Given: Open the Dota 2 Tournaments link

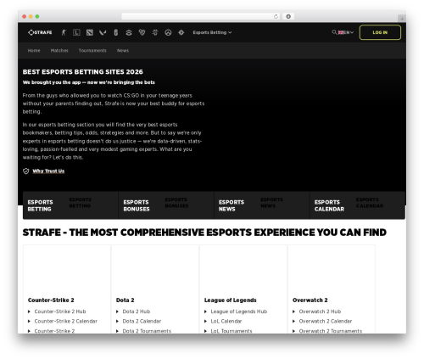Looking at the screenshot, I should (147, 331).
